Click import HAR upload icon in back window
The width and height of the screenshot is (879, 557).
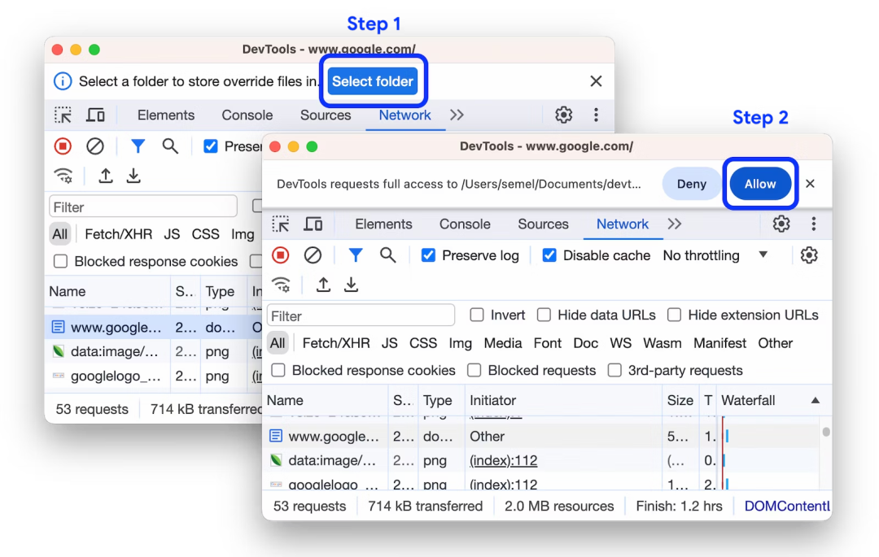tap(105, 176)
